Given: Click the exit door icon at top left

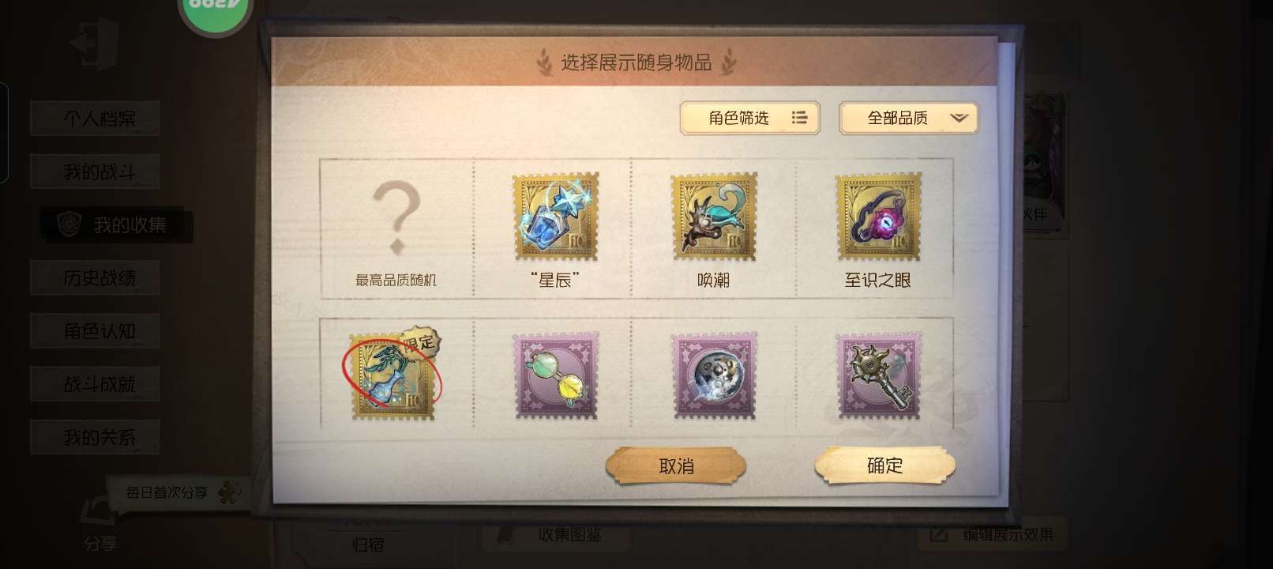Looking at the screenshot, I should tap(94, 43).
